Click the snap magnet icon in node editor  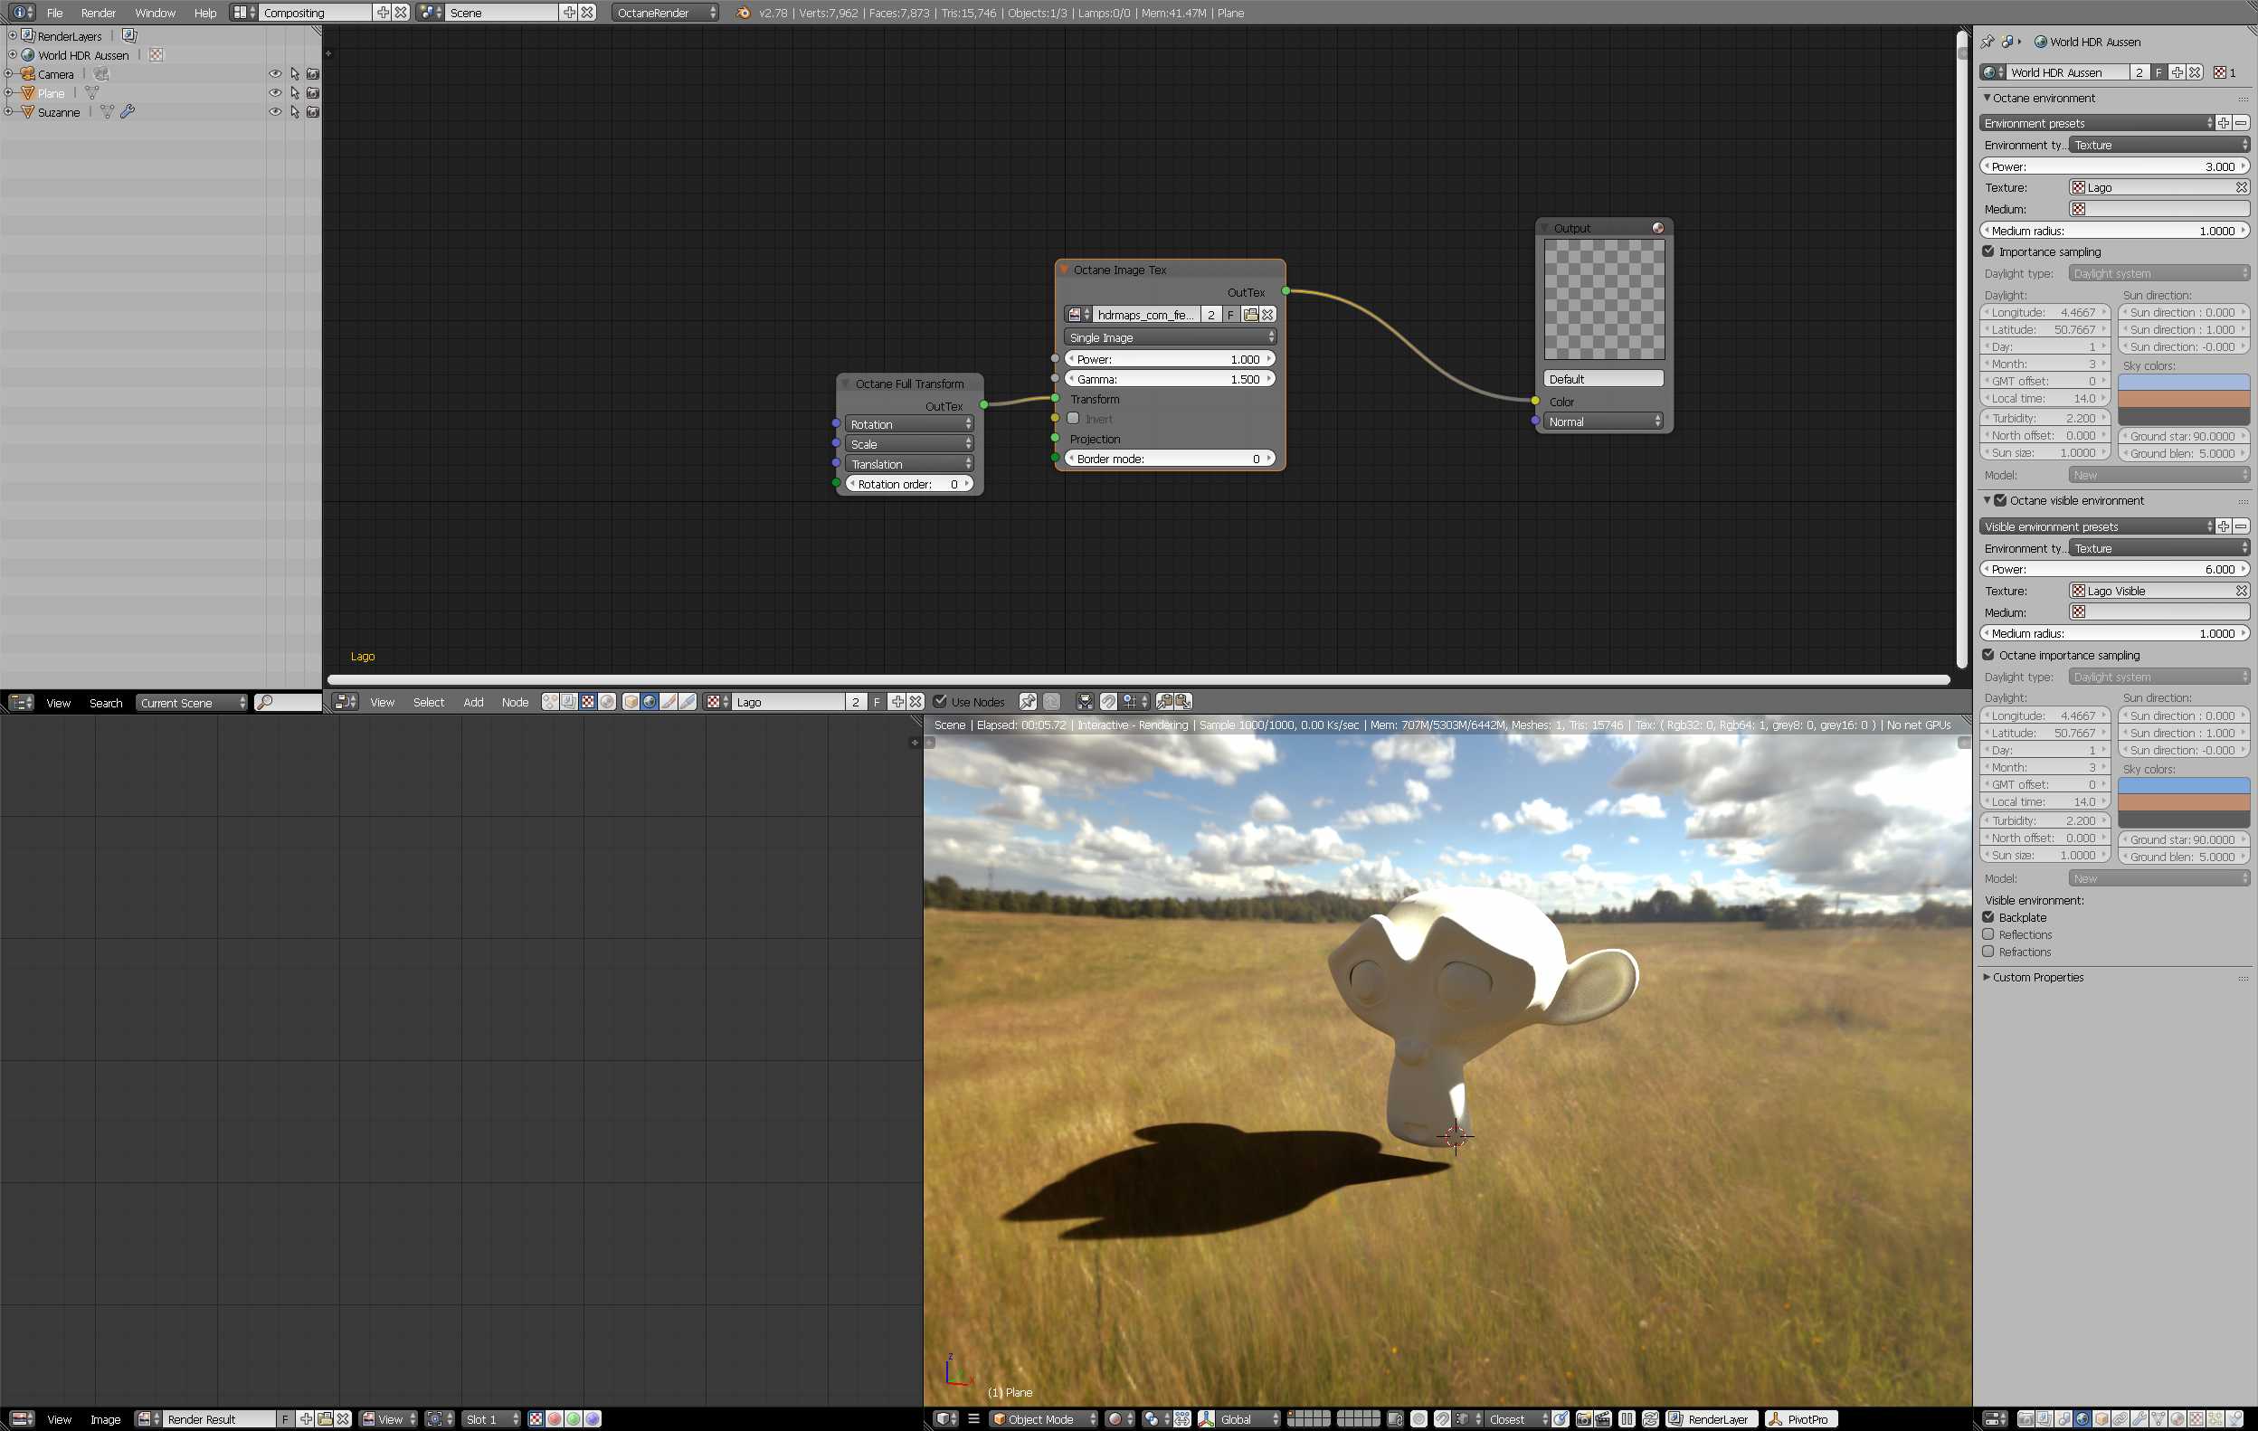tap(1108, 701)
